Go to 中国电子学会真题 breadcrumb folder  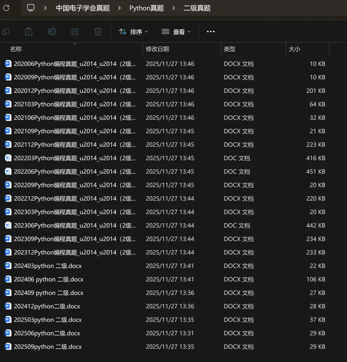[83, 8]
